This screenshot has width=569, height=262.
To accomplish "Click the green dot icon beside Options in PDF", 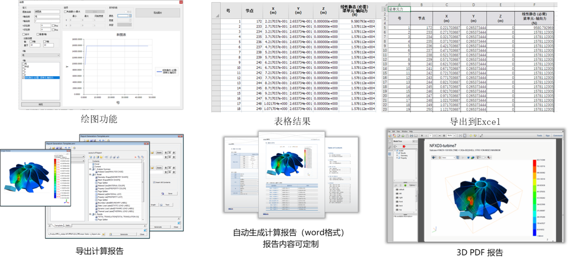I will point(405,185).
